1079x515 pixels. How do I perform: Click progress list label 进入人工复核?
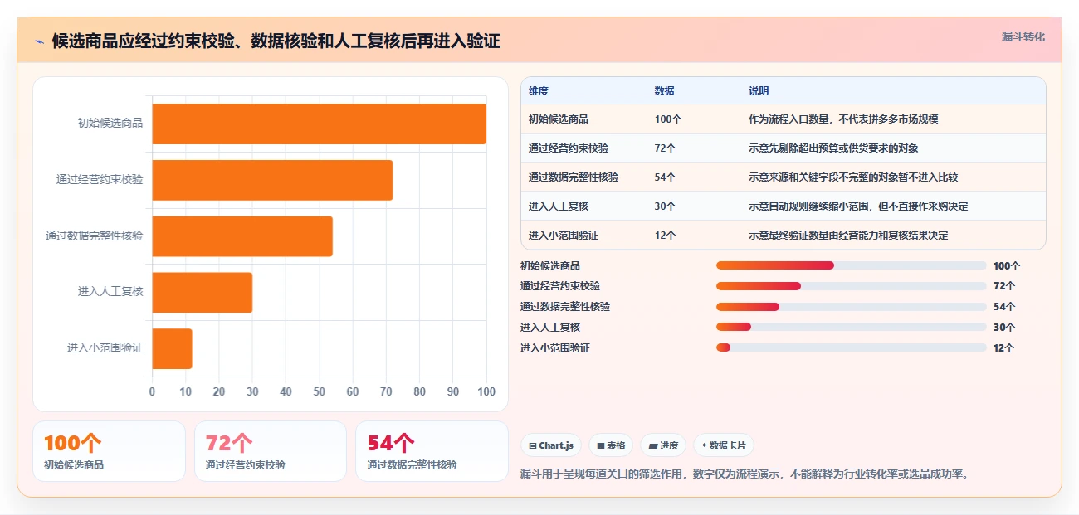tap(550, 328)
